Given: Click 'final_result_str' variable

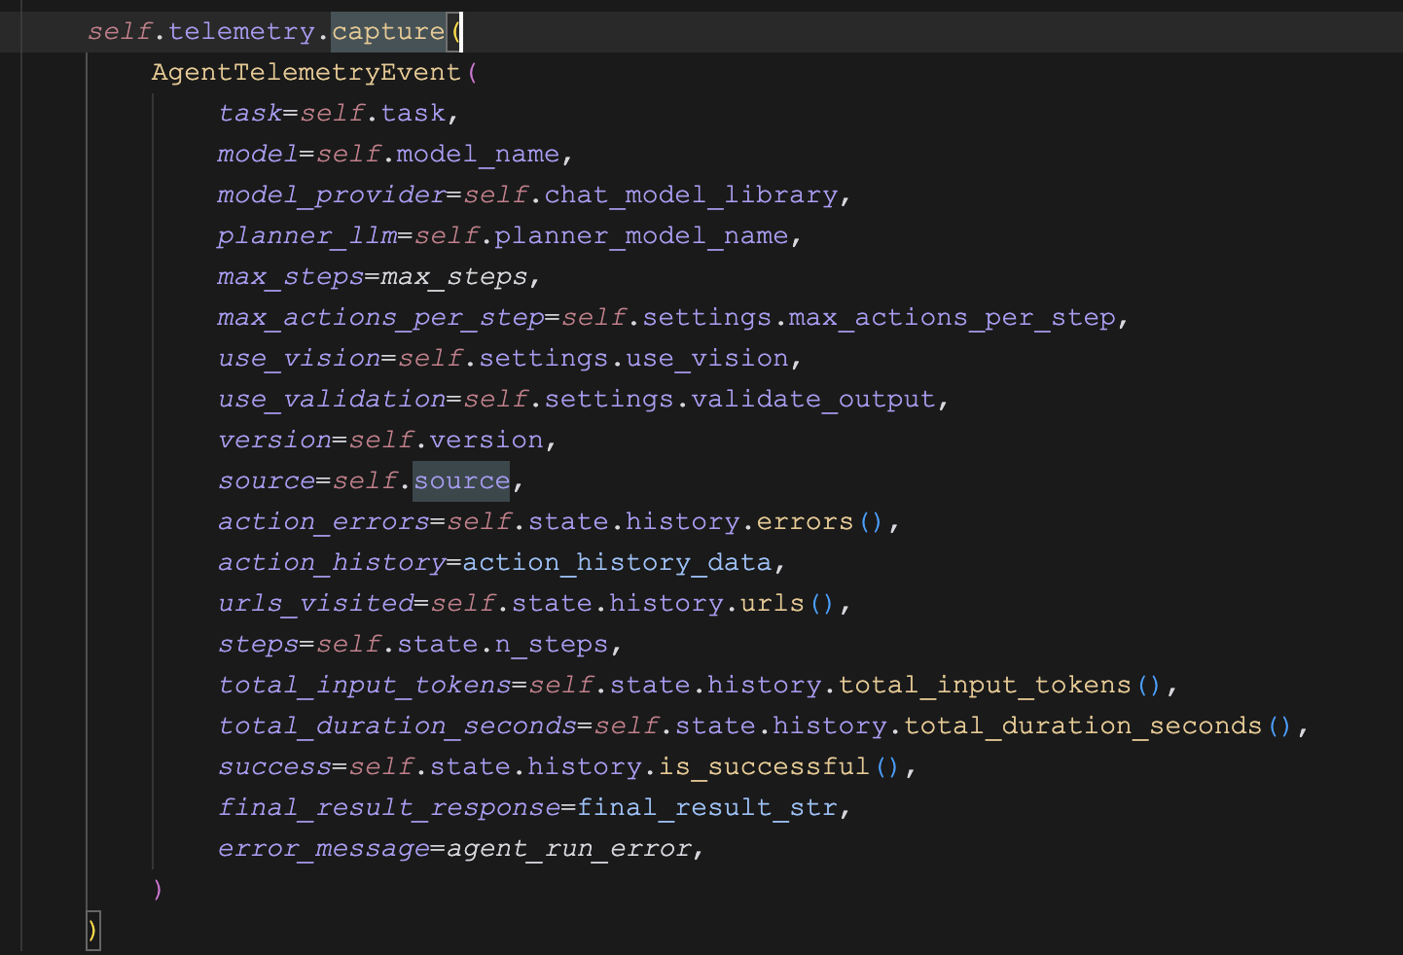Looking at the screenshot, I should pyautogui.click(x=707, y=808).
